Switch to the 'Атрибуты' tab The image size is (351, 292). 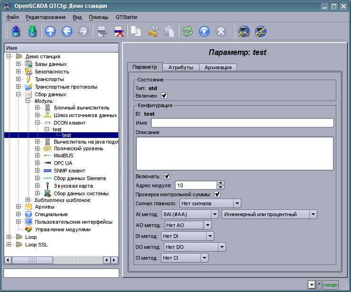[x=180, y=67]
